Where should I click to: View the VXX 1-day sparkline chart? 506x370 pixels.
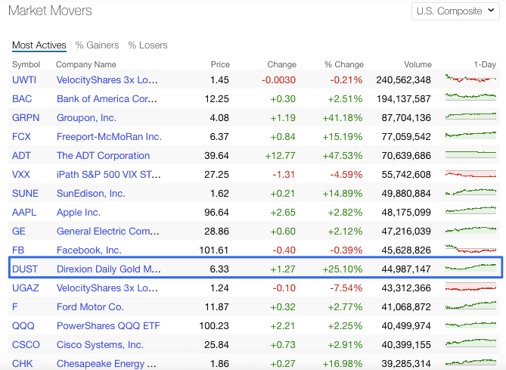470,174
